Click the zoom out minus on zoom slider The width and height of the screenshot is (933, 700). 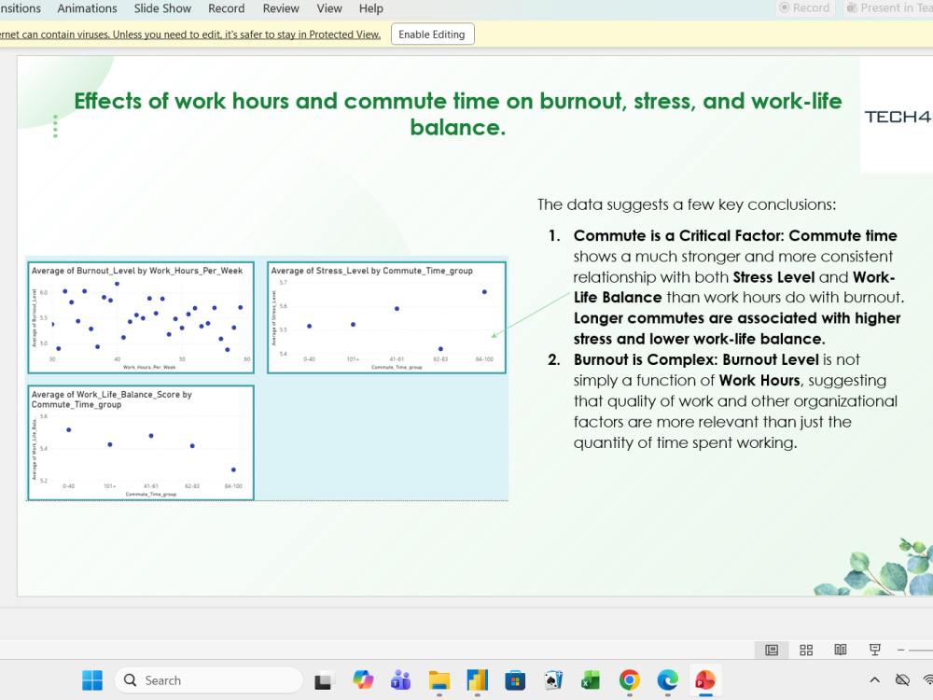click(901, 650)
